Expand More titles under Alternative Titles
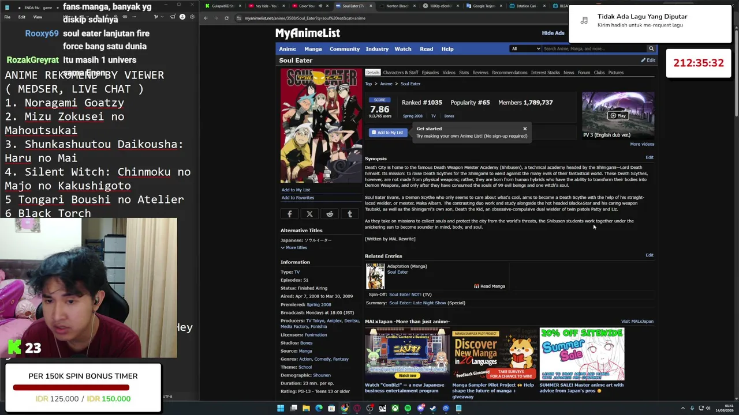This screenshot has height=415, width=739. pos(294,247)
